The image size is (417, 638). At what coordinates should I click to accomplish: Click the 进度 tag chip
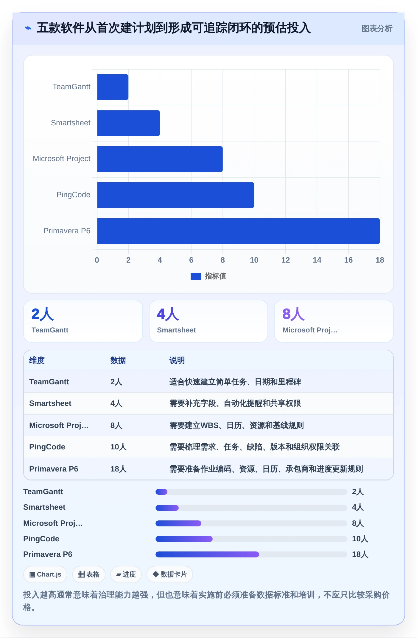[x=126, y=574]
